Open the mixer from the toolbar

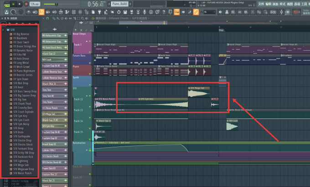coord(80,12)
